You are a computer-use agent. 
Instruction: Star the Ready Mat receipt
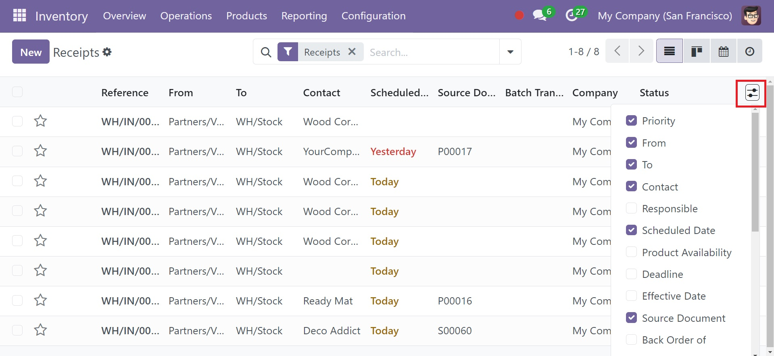click(40, 300)
